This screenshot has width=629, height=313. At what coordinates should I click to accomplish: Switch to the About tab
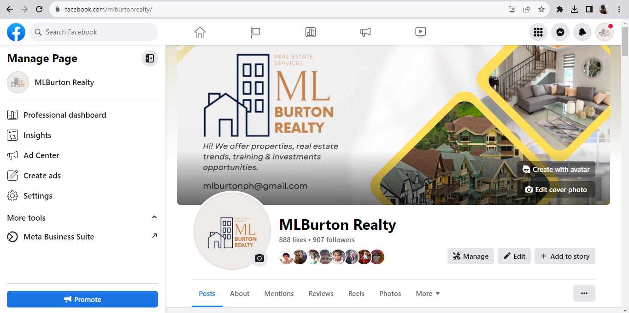coord(240,294)
